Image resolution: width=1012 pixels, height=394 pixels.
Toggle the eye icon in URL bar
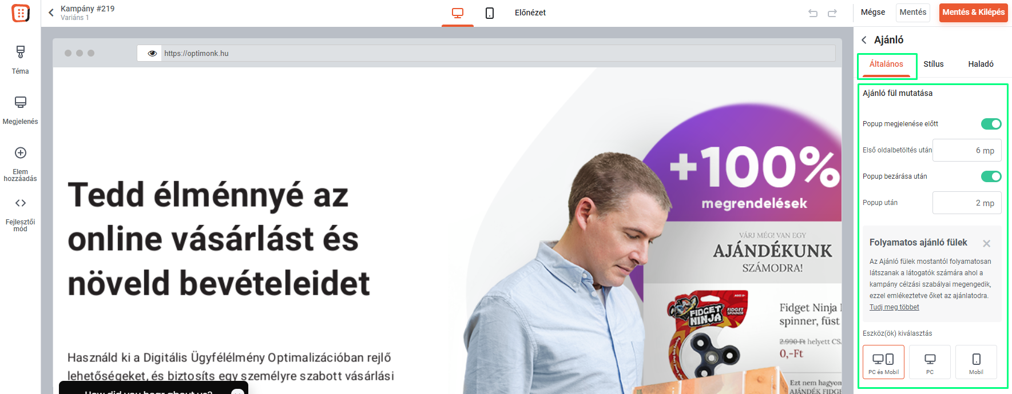pos(152,54)
